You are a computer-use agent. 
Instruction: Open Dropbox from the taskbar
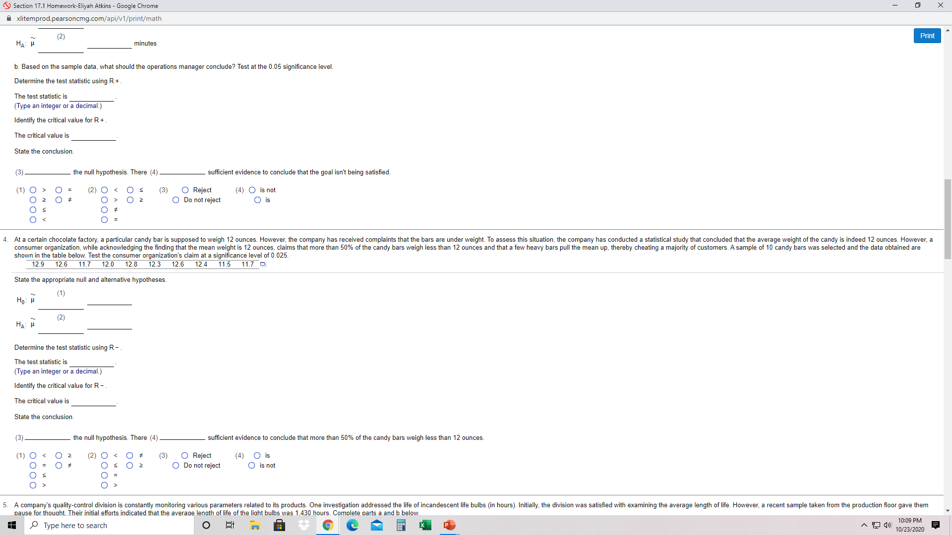click(303, 525)
